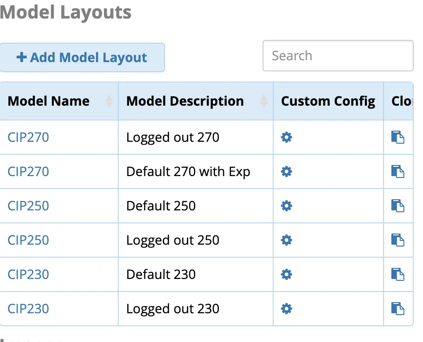The image size is (423, 342).
Task: Clone the Default 250 layout
Action: [x=397, y=206]
